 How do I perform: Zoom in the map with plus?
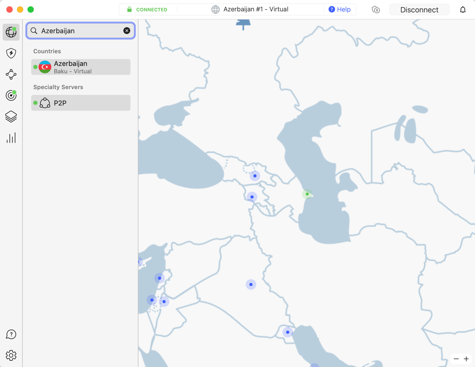coord(466,359)
